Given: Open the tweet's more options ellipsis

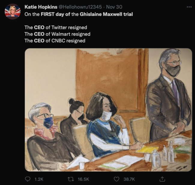Looking at the screenshot, I should (189, 7).
